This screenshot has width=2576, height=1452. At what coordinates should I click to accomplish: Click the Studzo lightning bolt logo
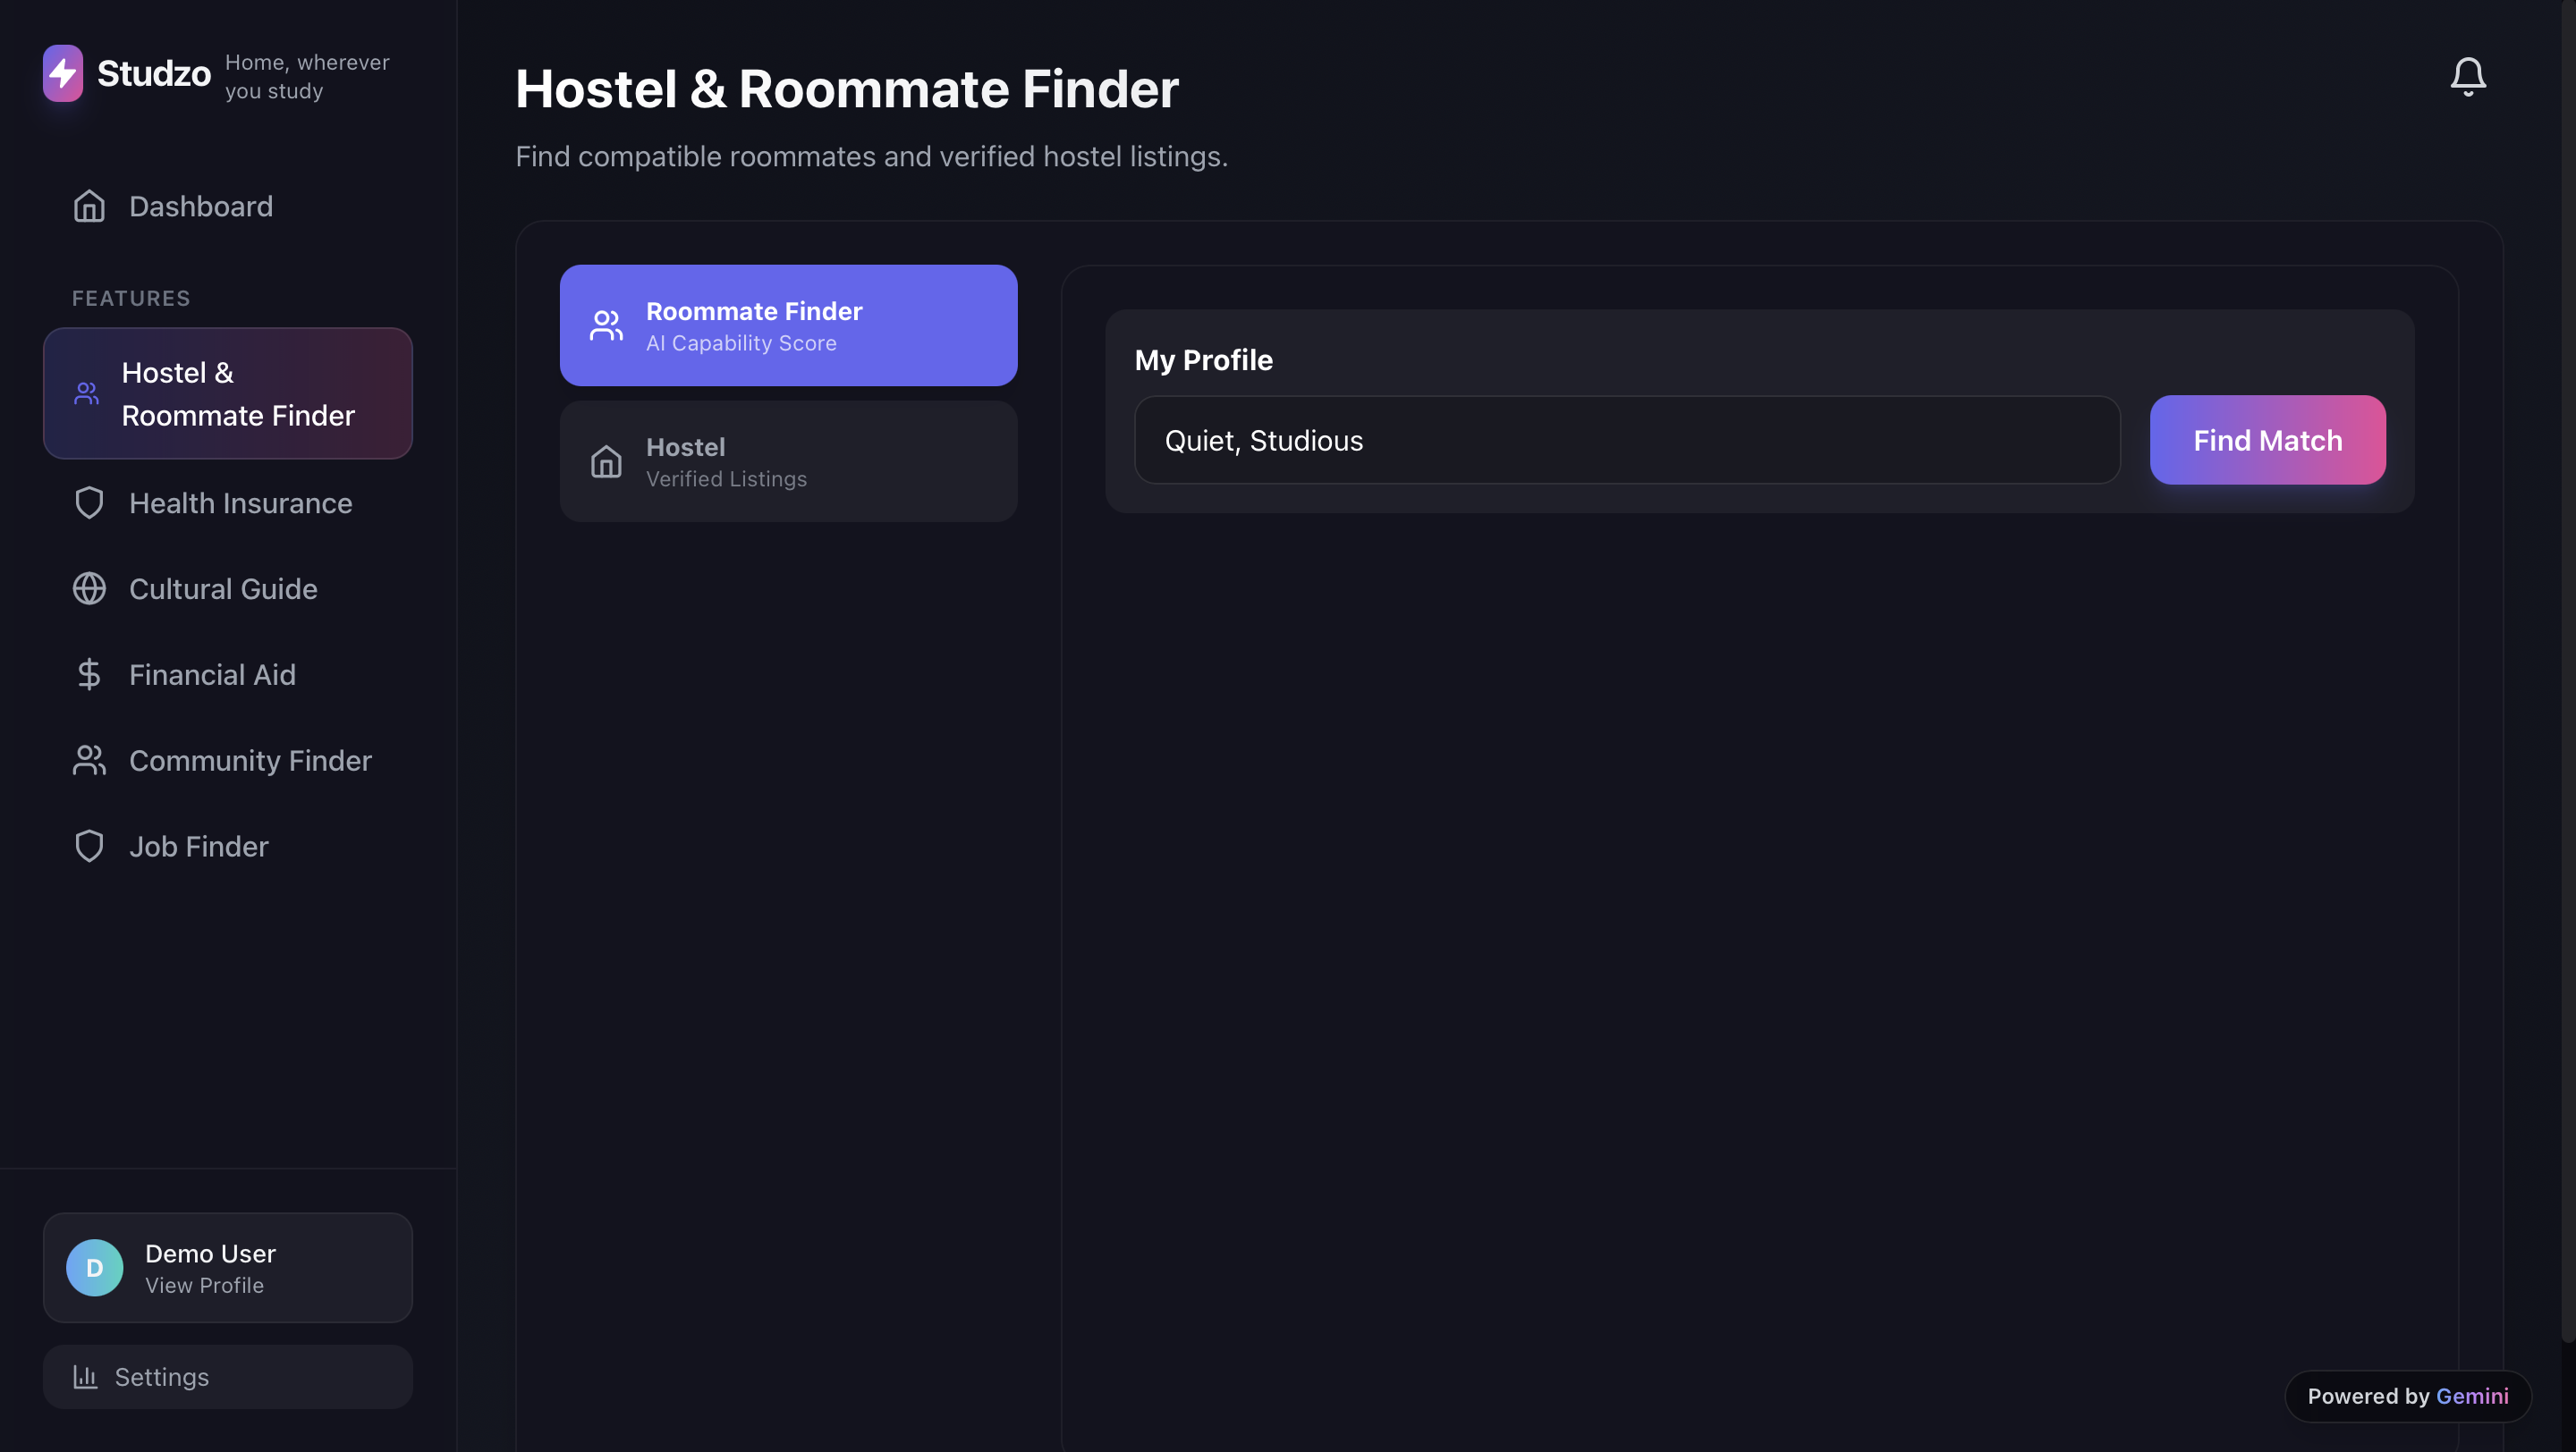click(x=63, y=73)
